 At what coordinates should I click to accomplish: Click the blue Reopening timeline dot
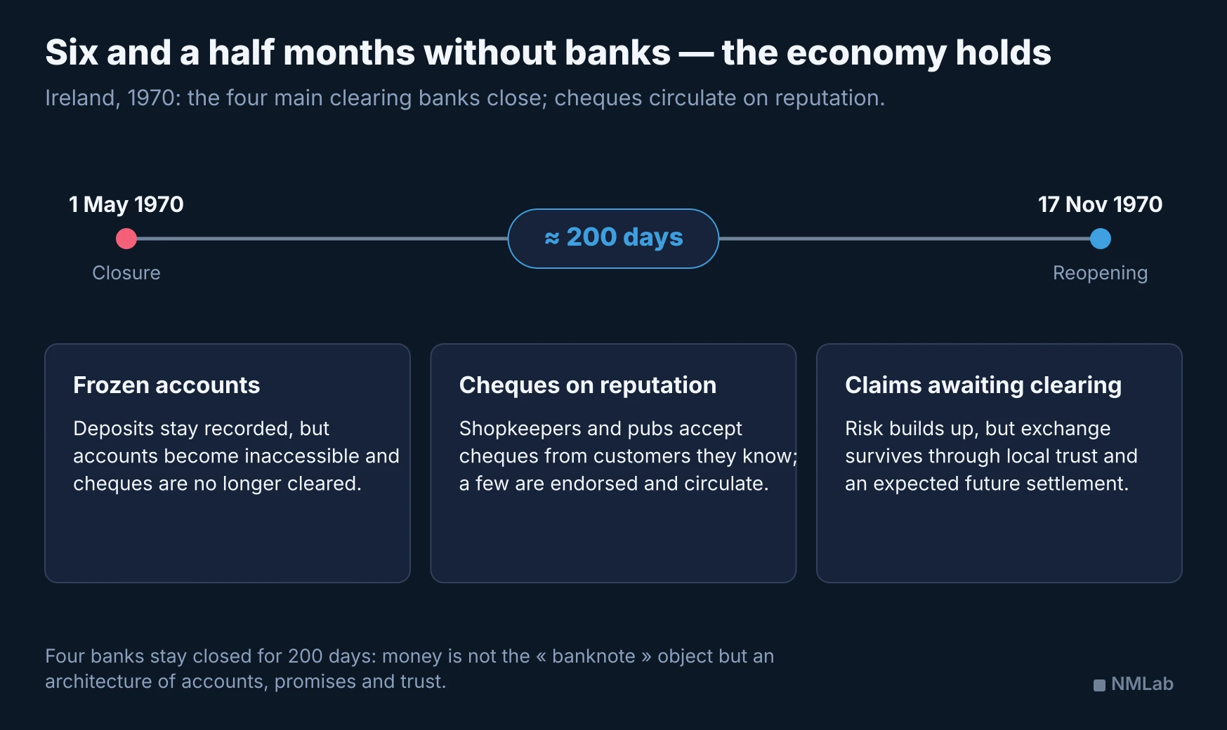[x=1101, y=239]
